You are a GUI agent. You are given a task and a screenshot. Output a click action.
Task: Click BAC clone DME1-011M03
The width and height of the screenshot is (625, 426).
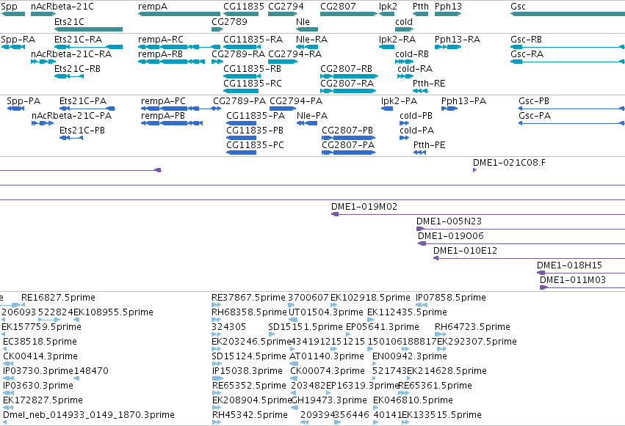(582, 287)
